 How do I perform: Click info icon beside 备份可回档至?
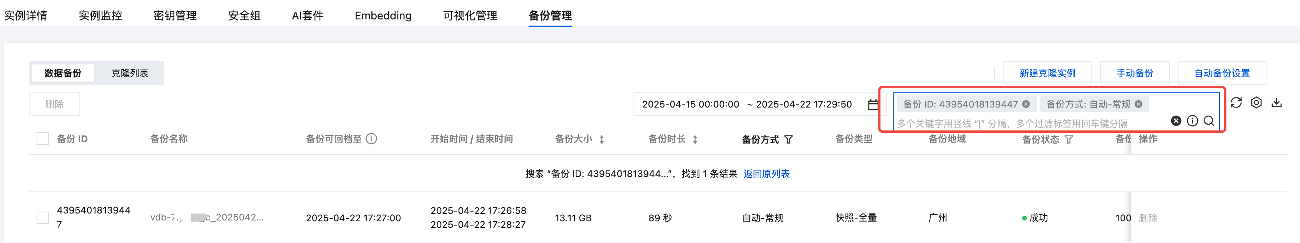(371, 139)
